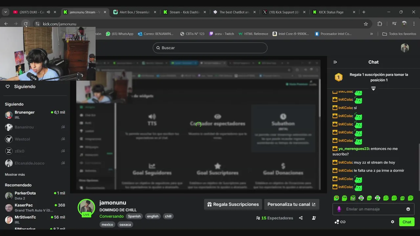Viewport: 420px width, 236px height.
Task: Open the WhatsApp bookmark
Action: click(119, 34)
